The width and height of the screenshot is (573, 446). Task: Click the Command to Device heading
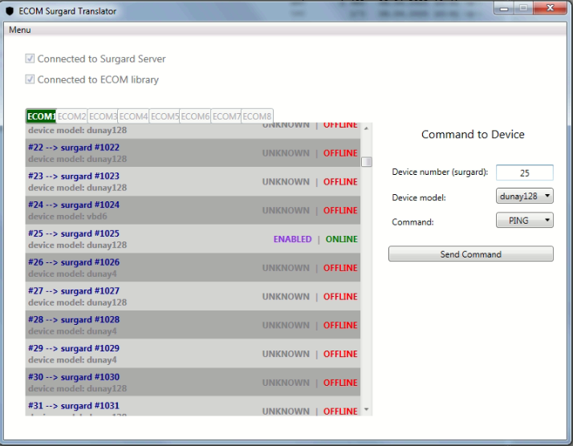pos(473,135)
